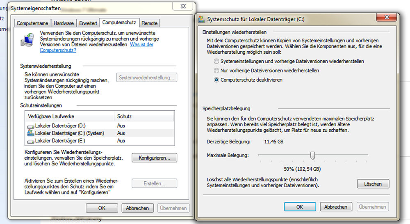410x224 pixels.
Task: Click Löschen to delete restore points
Action: pos(373,184)
